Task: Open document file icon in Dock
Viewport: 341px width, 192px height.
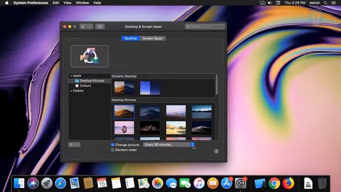Action: point(308,183)
